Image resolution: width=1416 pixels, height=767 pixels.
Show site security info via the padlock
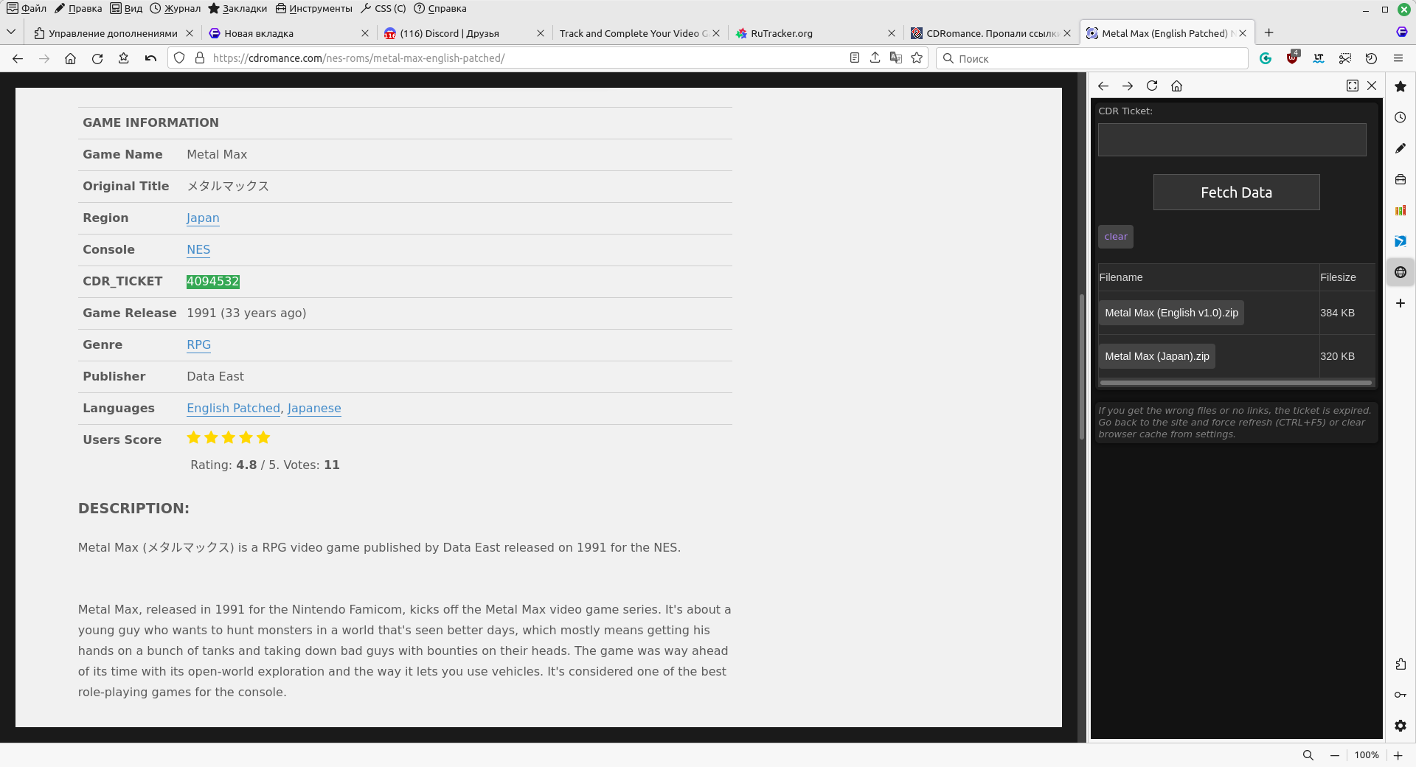point(199,58)
